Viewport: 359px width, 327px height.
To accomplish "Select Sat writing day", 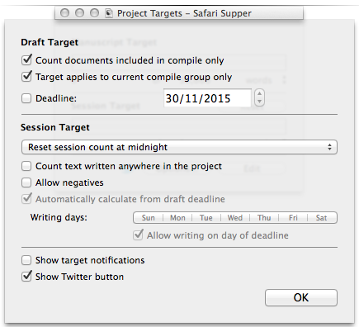I will click(321, 218).
